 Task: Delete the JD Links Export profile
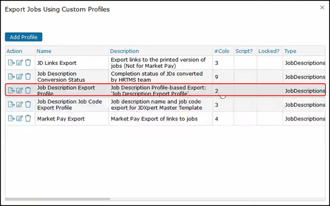click(x=28, y=63)
